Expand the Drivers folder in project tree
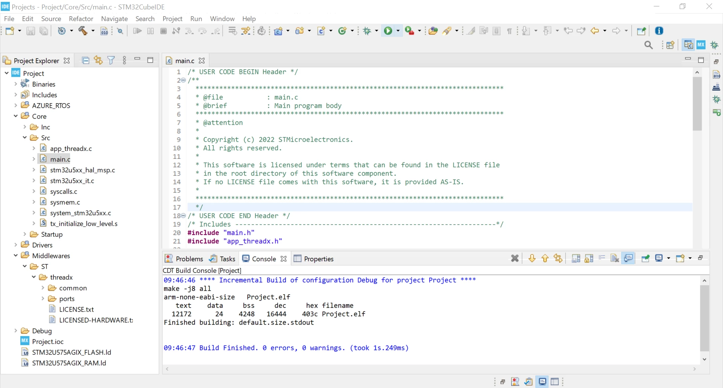The width and height of the screenshot is (723, 388). pyautogui.click(x=16, y=245)
